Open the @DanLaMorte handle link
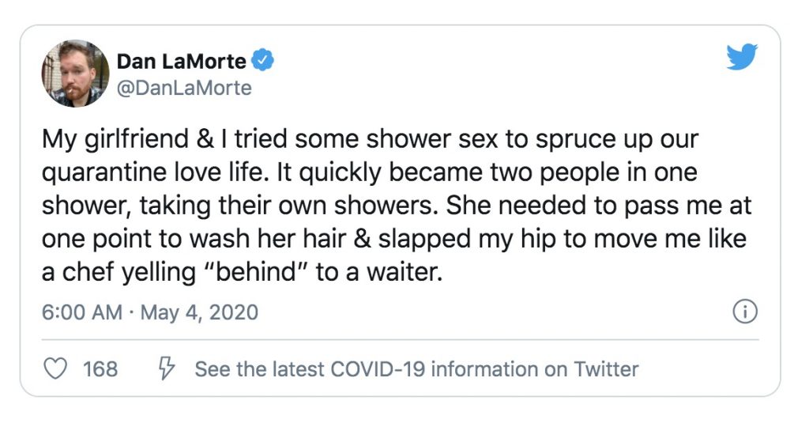This screenshot has width=809, height=427. (184, 88)
